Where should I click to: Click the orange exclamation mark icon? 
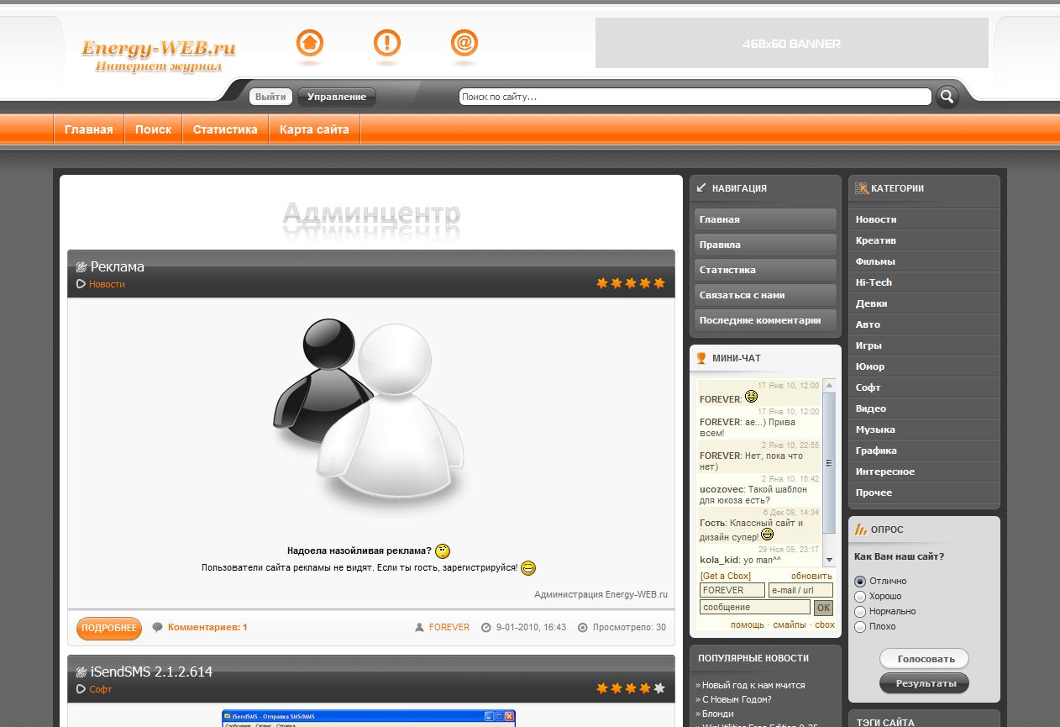(x=387, y=43)
